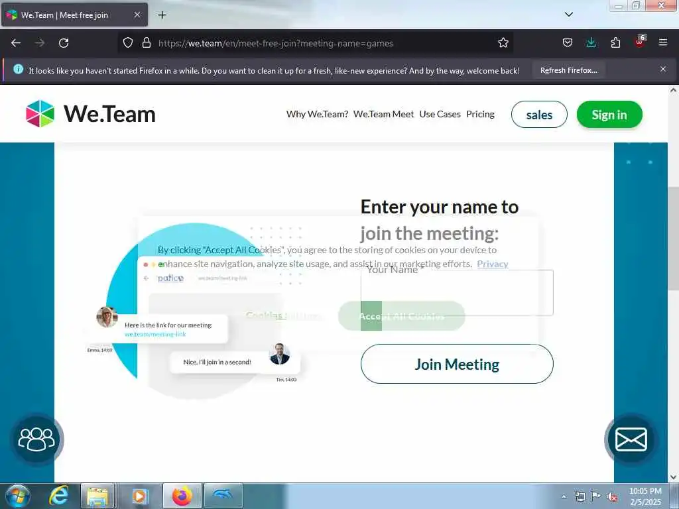Open the Privacy policy link
This screenshot has height=509, width=679.
493,264
